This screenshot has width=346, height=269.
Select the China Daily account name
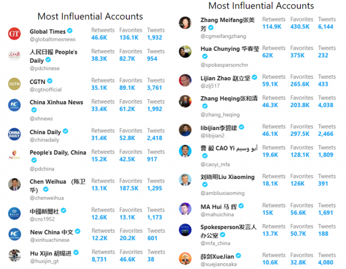pyautogui.click(x=45, y=132)
